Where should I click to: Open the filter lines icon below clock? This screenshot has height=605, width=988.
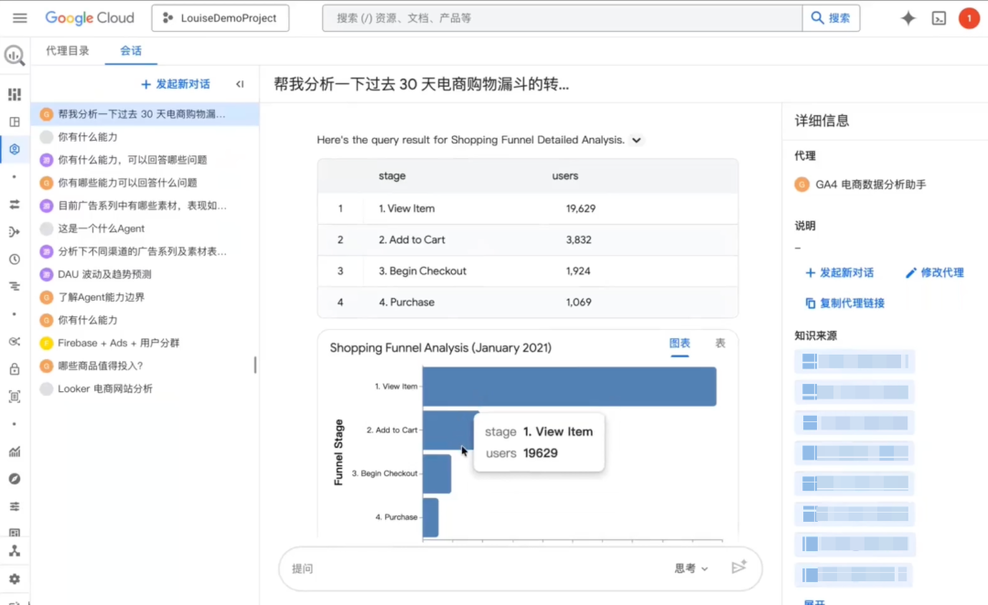(15, 287)
